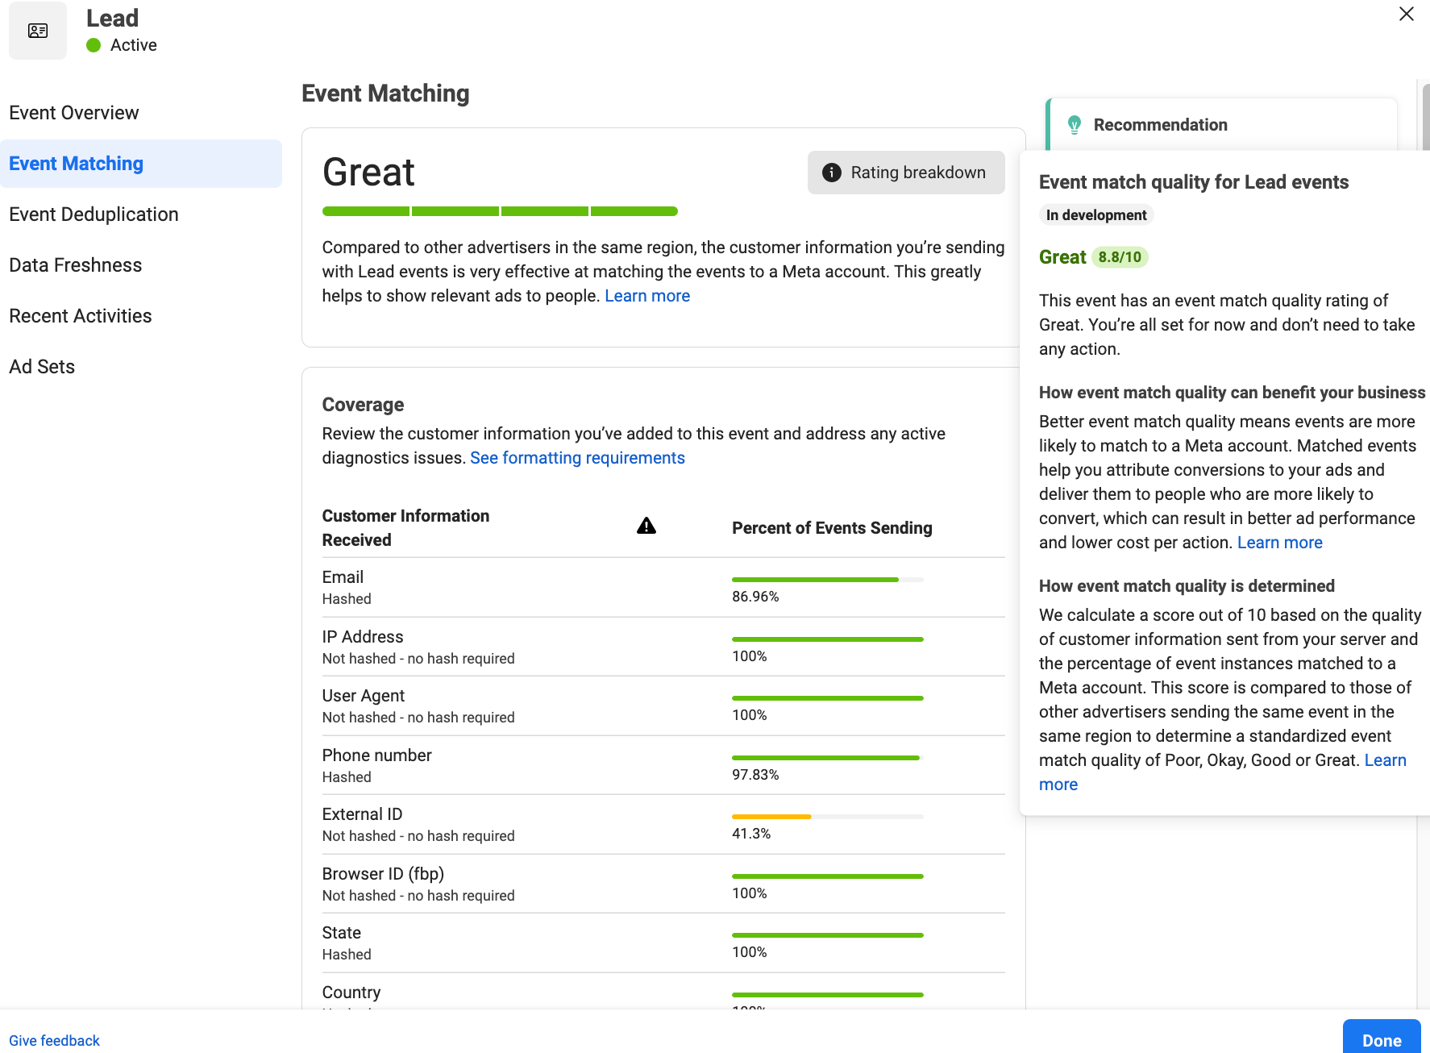The height and width of the screenshot is (1053, 1430).
Task: Click the Give feedback link
Action: click(54, 1040)
